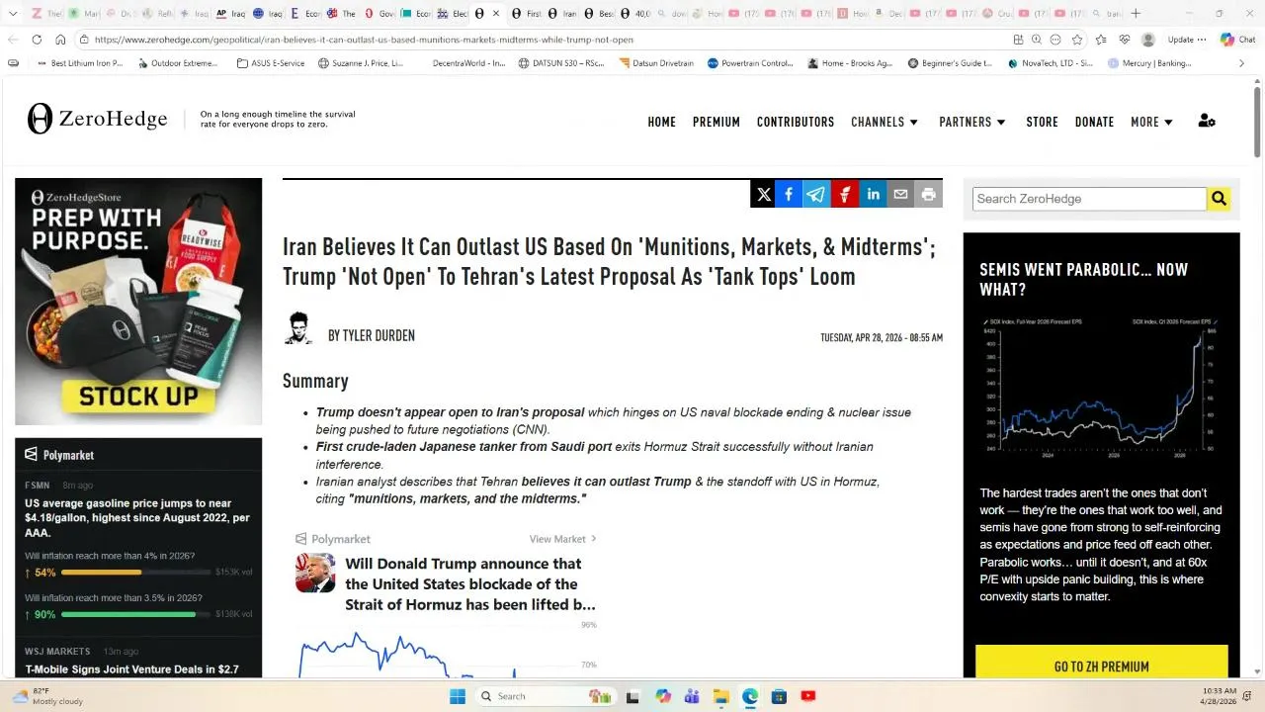This screenshot has width=1265, height=712.
Task: Switch to the 'First' browser tab
Action: [x=527, y=13]
